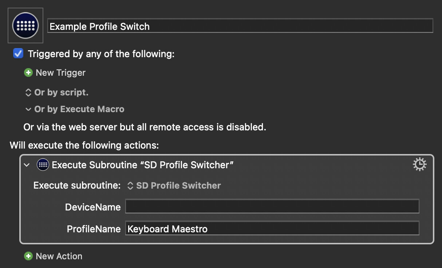The width and height of the screenshot is (442, 268).
Task: Click the "ProfileName" label
Action: (94, 229)
